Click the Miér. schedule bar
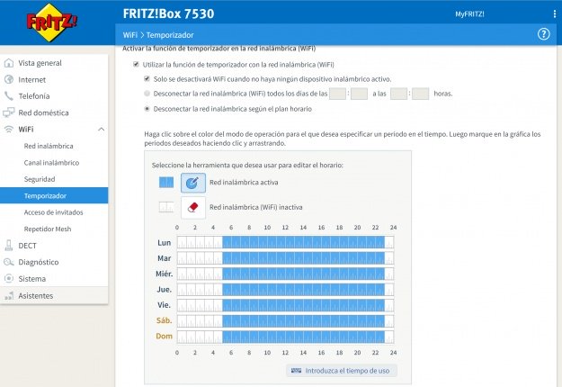The width and height of the screenshot is (562, 387). [285, 274]
